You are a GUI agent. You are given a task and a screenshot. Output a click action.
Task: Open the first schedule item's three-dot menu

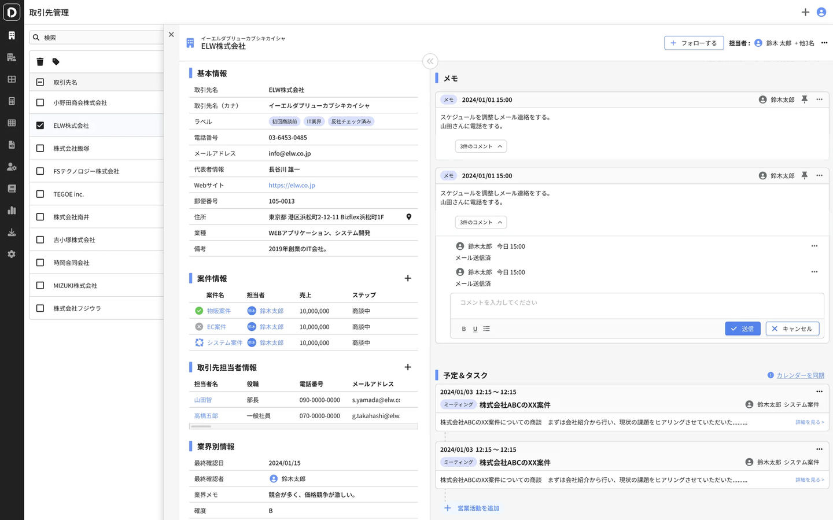point(819,392)
